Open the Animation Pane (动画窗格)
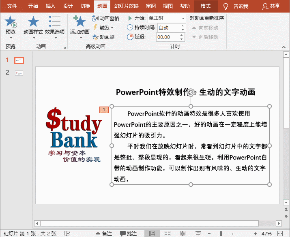Image resolution: width=290 pixels, height=237 pixels. click(105, 18)
